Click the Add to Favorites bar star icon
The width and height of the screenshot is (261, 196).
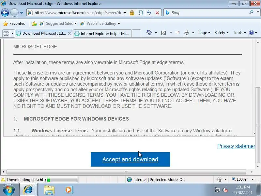(x=34, y=24)
